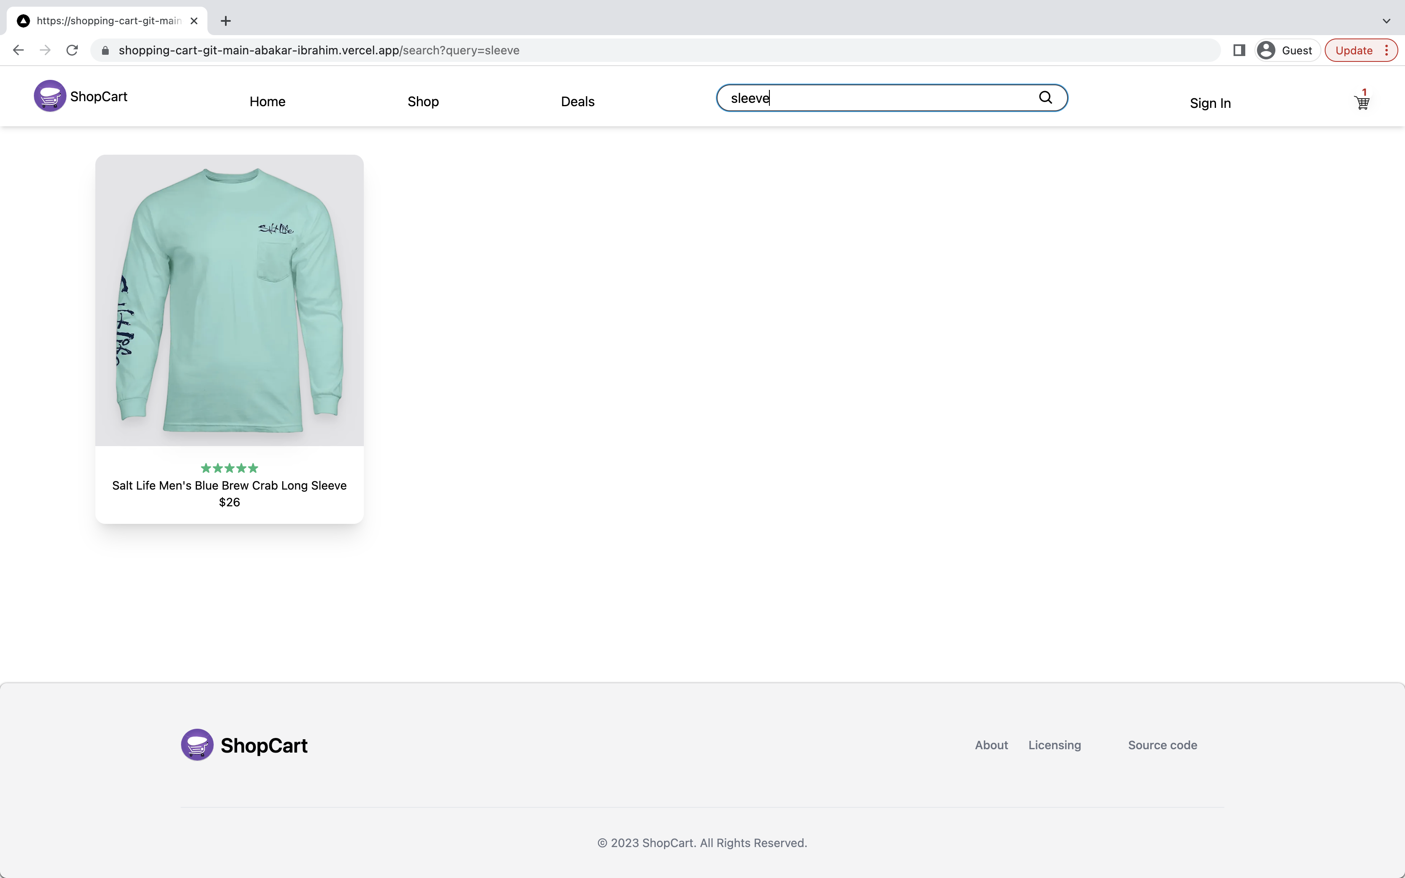Screen dimensions: 1405x878
Task: Open the About footer link
Action: (x=991, y=745)
